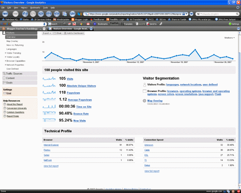Click the Email button next to Export

pyautogui.click(x=57, y=33)
